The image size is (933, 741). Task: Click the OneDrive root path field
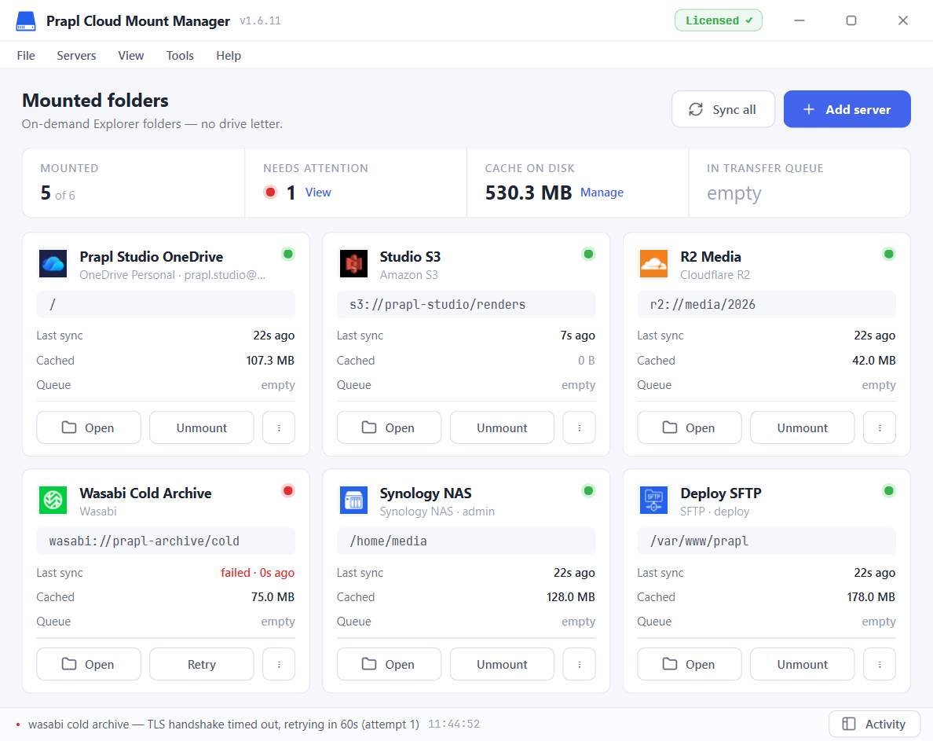point(166,305)
